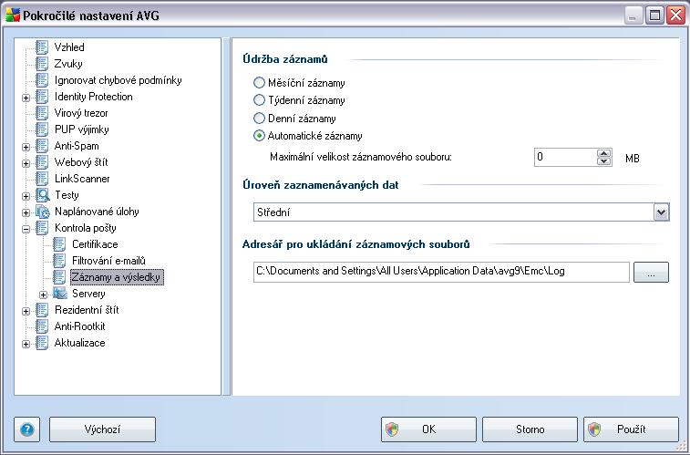Select Zvuky in the settings tree
The width and height of the screenshot is (690, 455).
(68, 64)
